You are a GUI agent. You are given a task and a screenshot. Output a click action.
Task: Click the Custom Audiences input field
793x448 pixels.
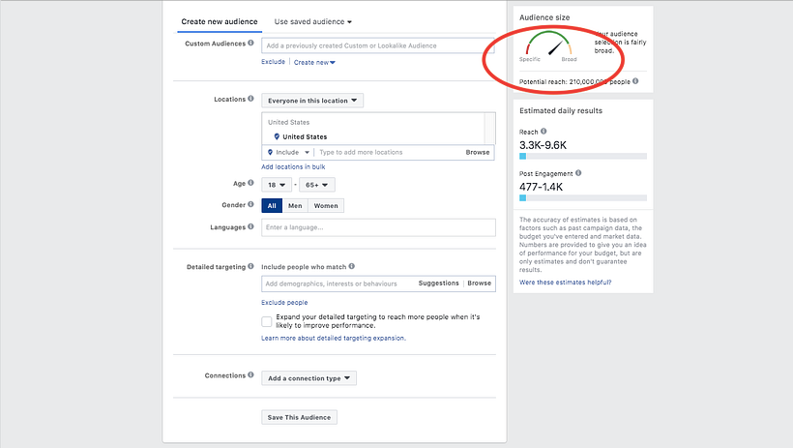(378, 45)
